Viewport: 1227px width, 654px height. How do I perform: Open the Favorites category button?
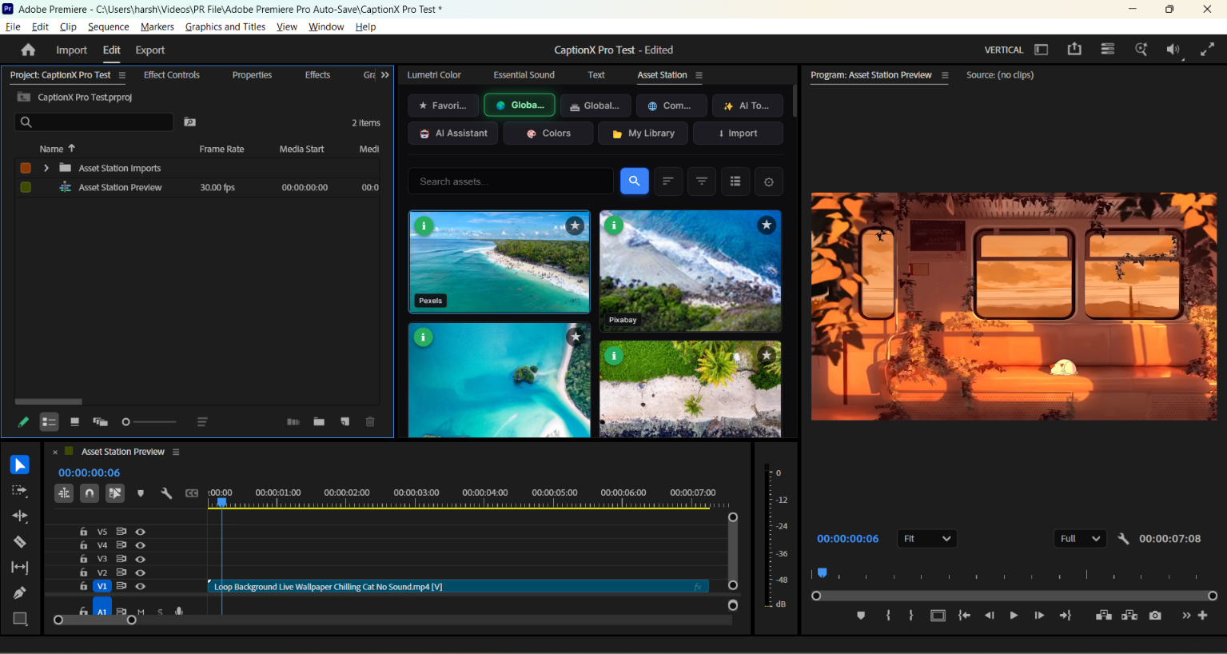[x=444, y=106]
